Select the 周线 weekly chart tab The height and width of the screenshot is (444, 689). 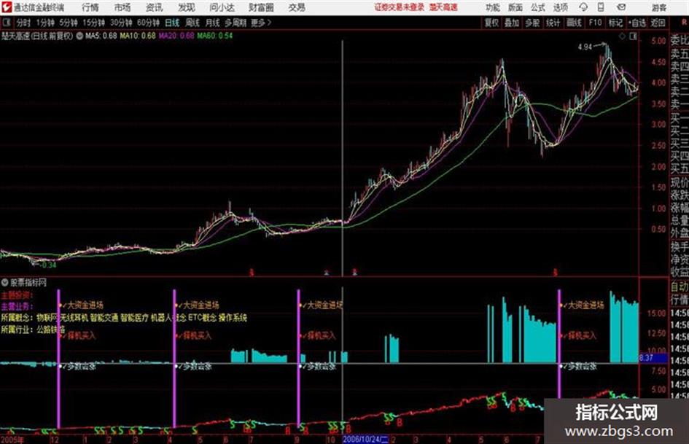coord(192,23)
